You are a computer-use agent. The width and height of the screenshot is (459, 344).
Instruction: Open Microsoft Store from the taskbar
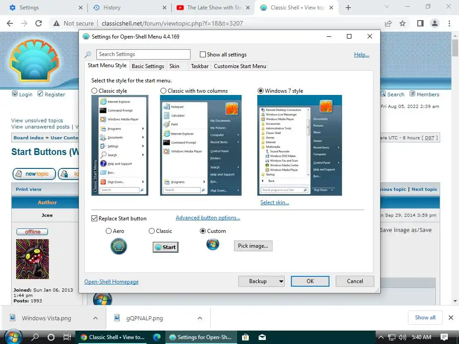(245, 337)
